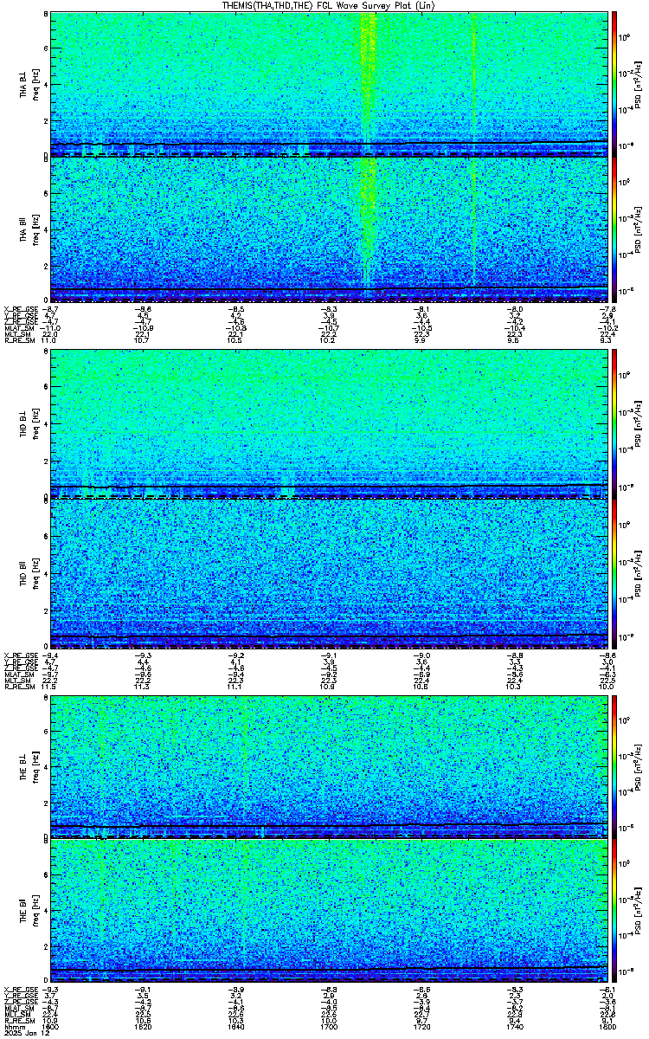Screen dimensions: 649x1039
Task: Click R_RE_SM label in THD ephemeris rows
Action: 19,686
